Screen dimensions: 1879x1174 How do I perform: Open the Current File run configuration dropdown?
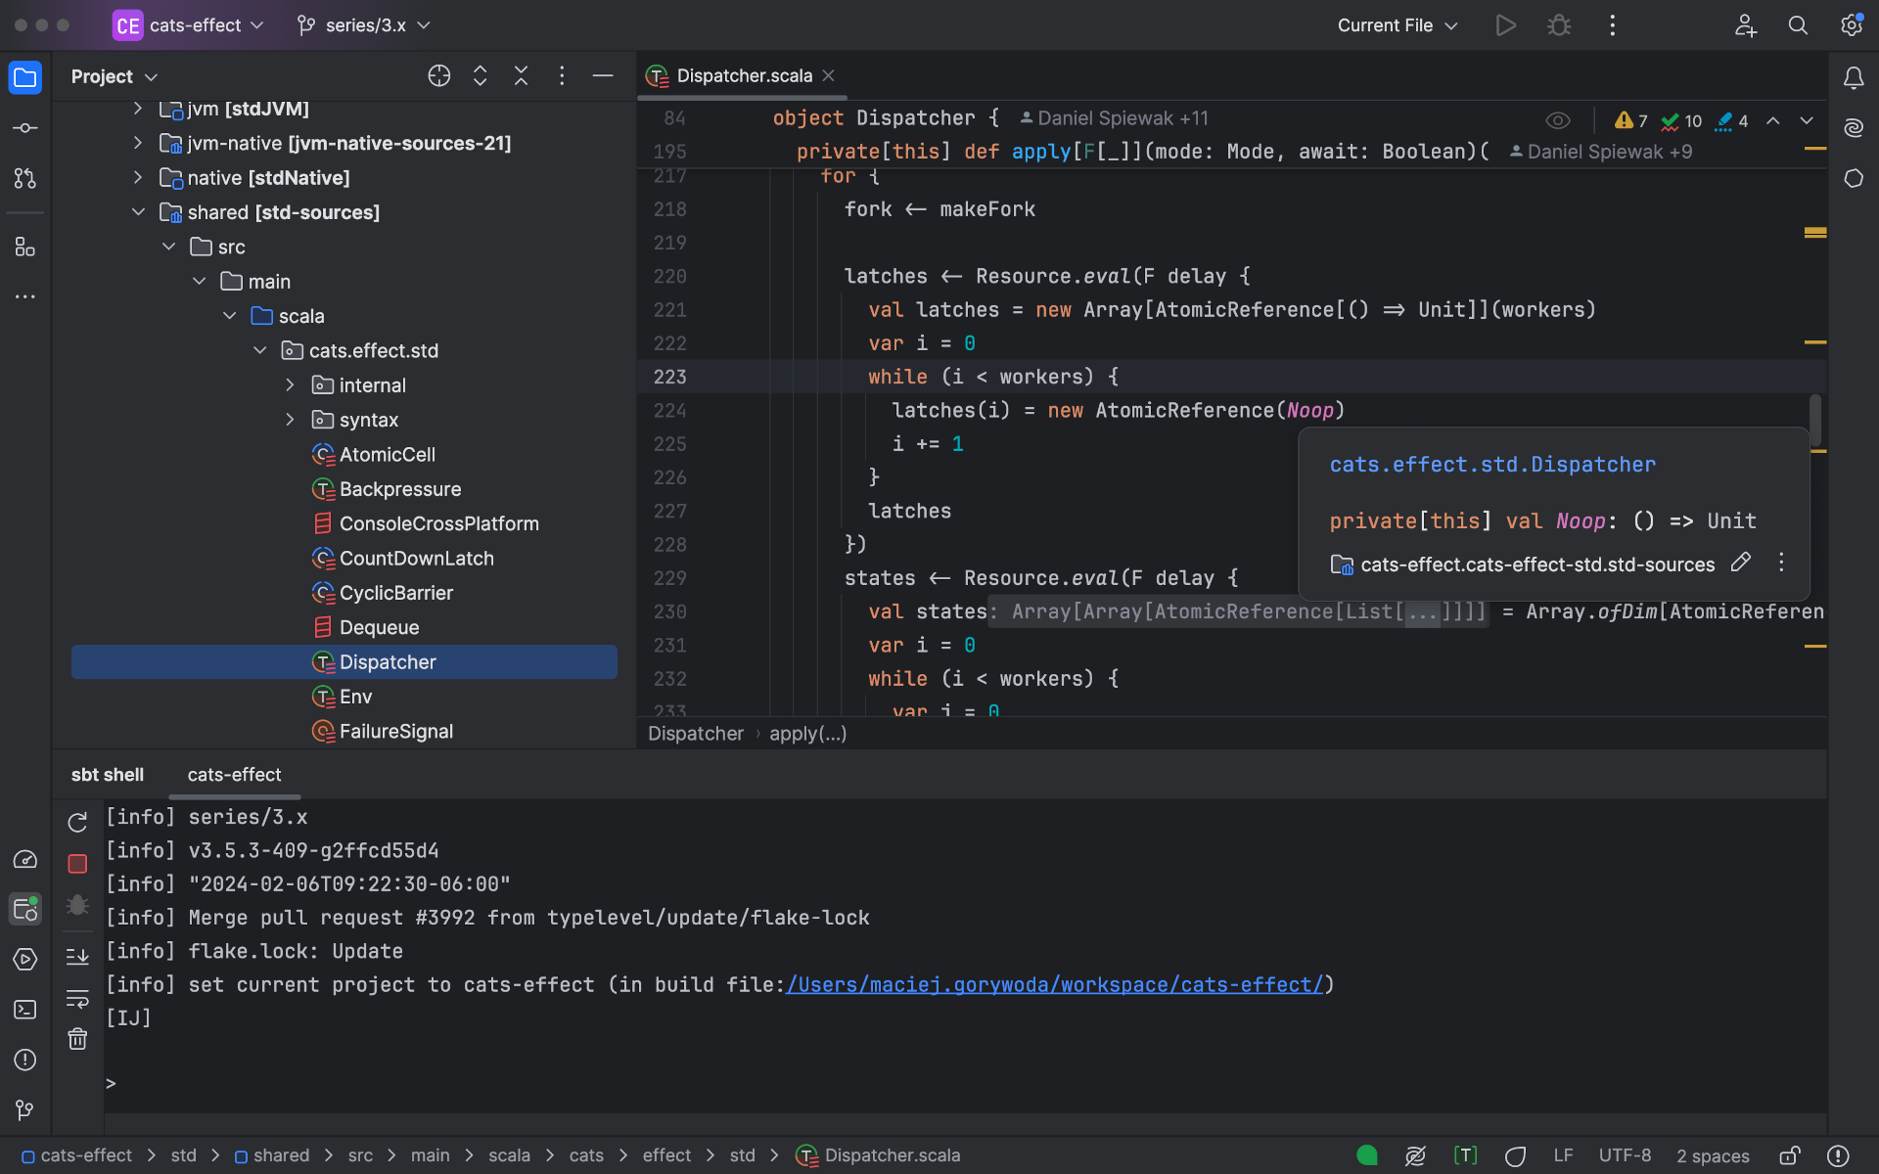click(1398, 25)
